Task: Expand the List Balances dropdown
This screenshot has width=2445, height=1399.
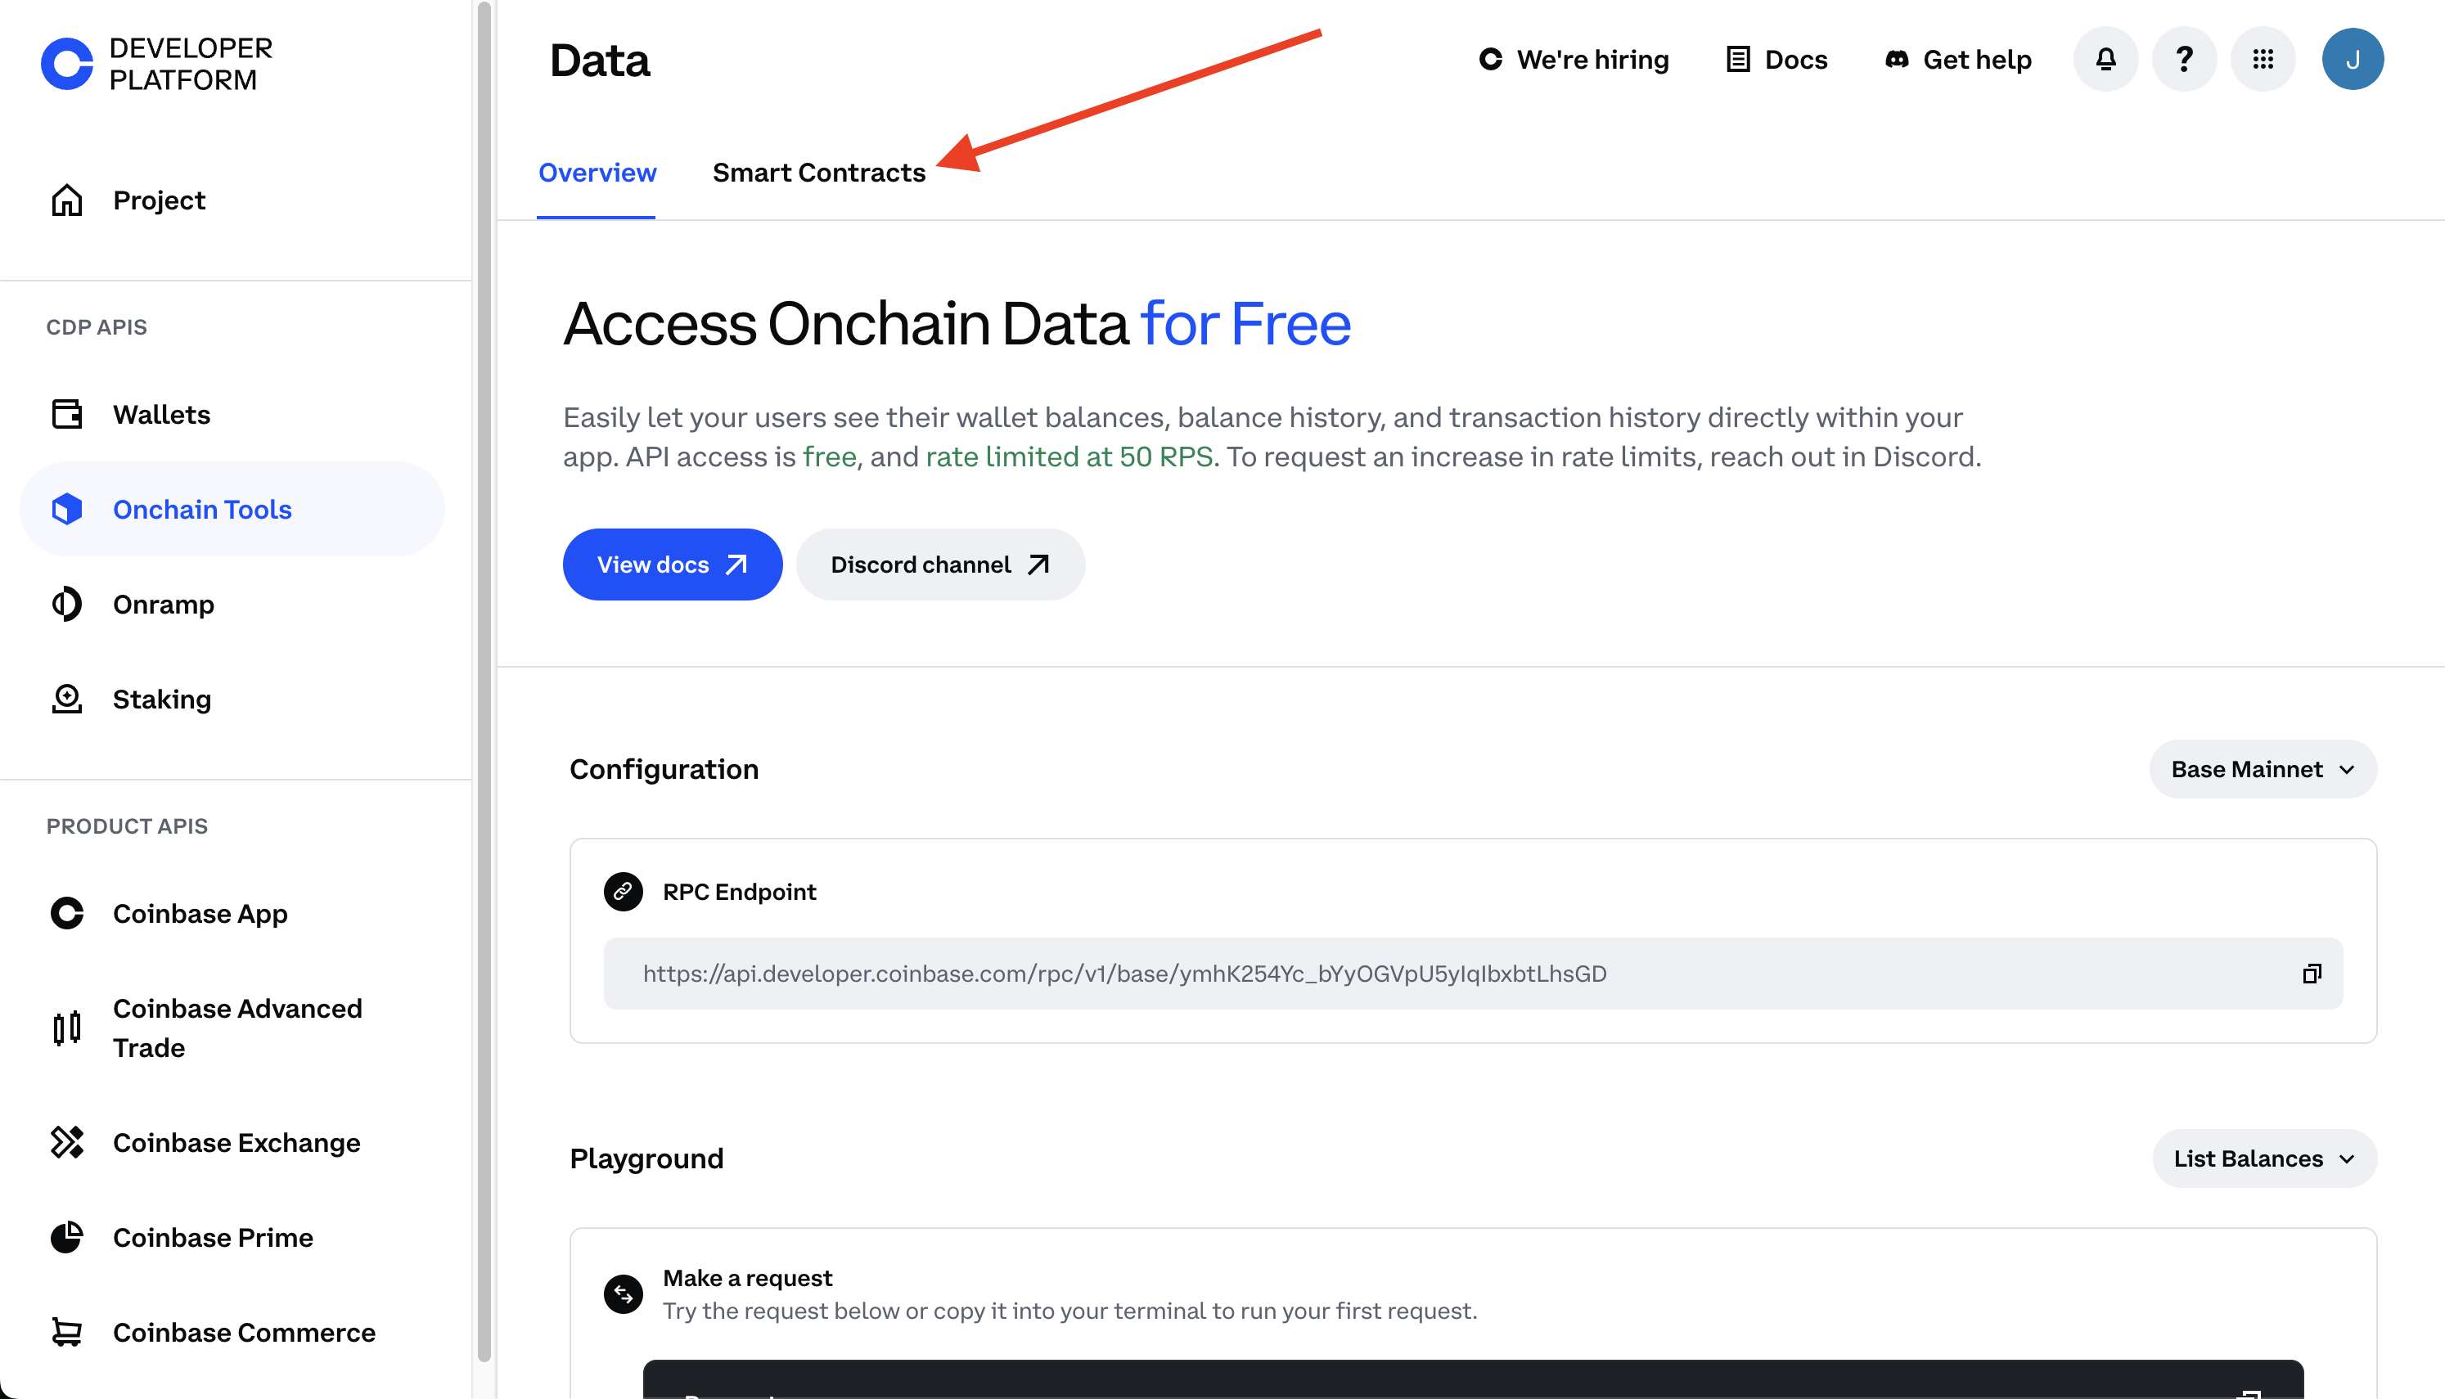Action: [2264, 1158]
